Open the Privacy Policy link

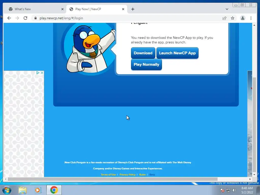(x=127, y=175)
